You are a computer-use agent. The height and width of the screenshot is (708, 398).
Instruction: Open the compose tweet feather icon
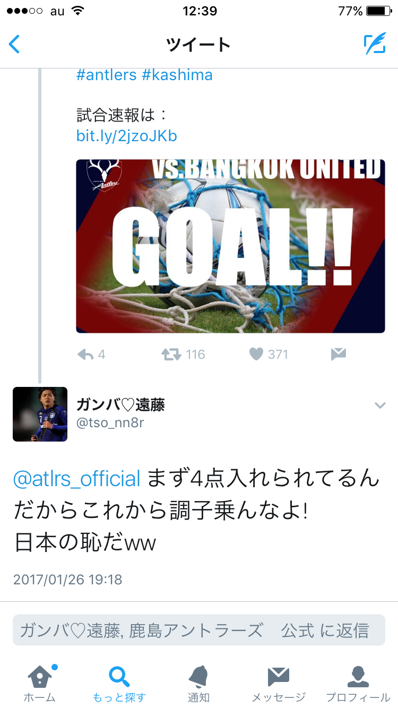click(375, 44)
